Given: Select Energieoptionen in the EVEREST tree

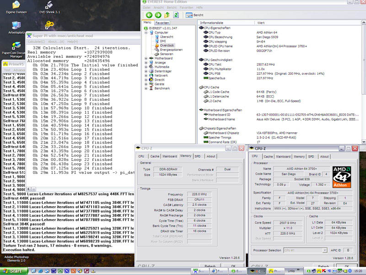Looking at the screenshot, I should (x=171, y=49).
